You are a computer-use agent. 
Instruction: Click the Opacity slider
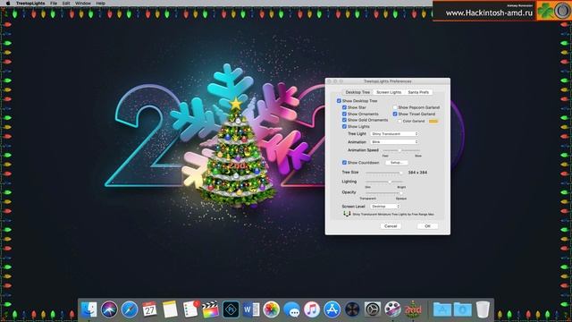pyautogui.click(x=383, y=192)
